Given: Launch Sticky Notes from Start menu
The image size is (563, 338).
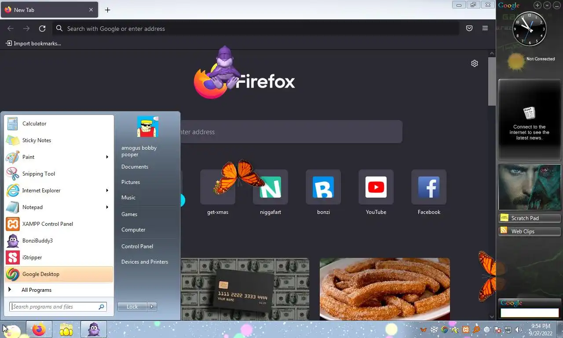Looking at the screenshot, I should point(59,140).
